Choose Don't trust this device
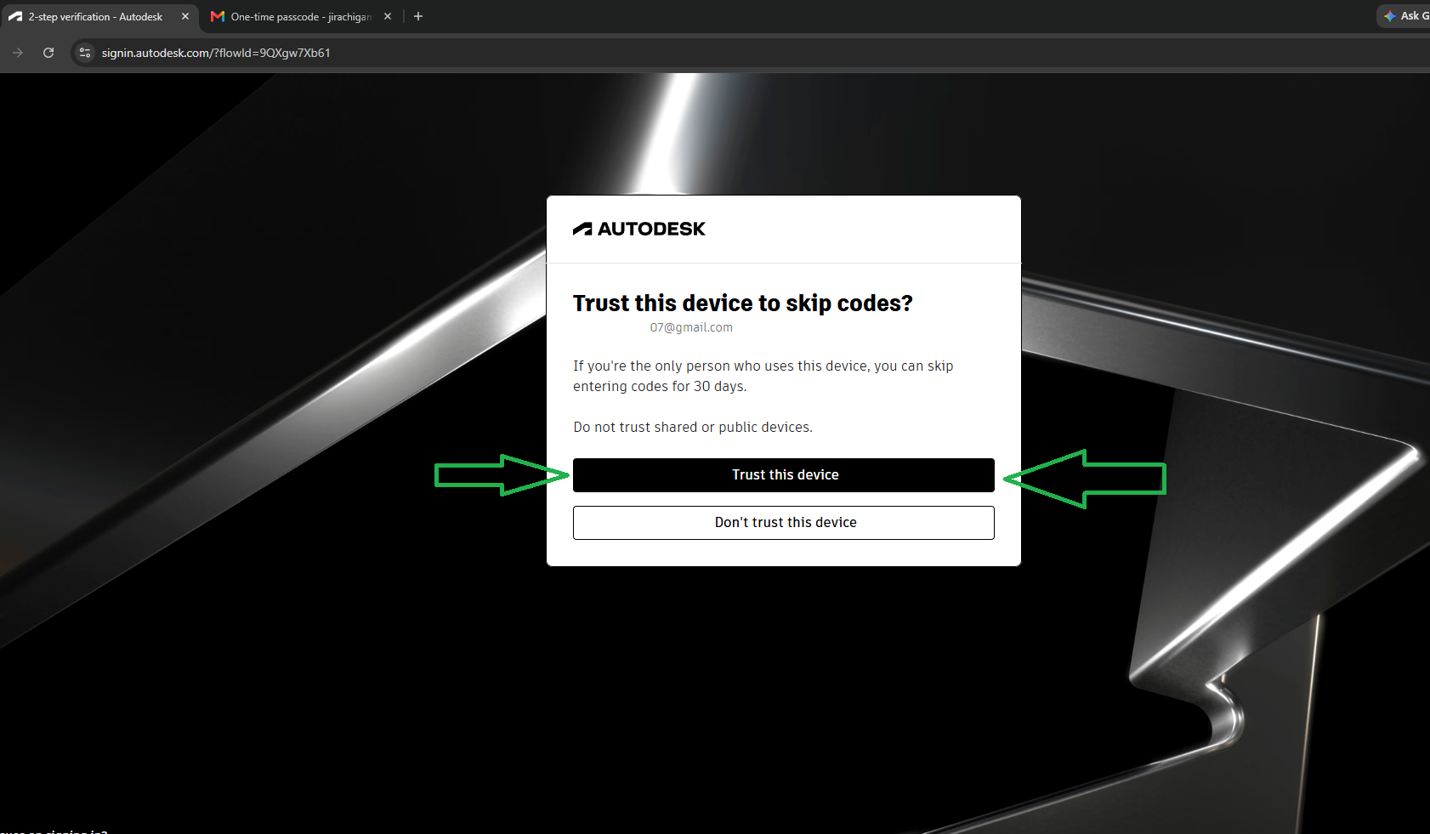The image size is (1430, 834). coord(783,523)
